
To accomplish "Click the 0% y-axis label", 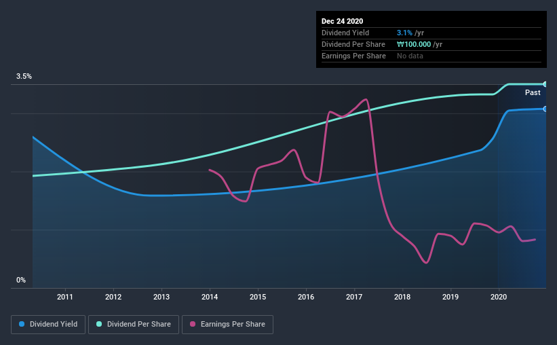I will click(x=21, y=280).
